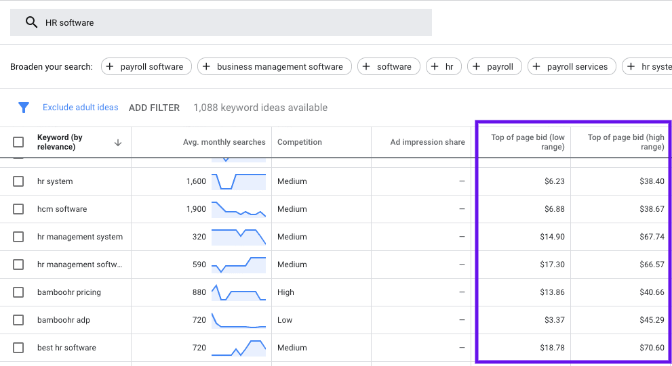Sort by Keyword (by relevance) header
The width and height of the screenshot is (672, 366).
point(60,142)
